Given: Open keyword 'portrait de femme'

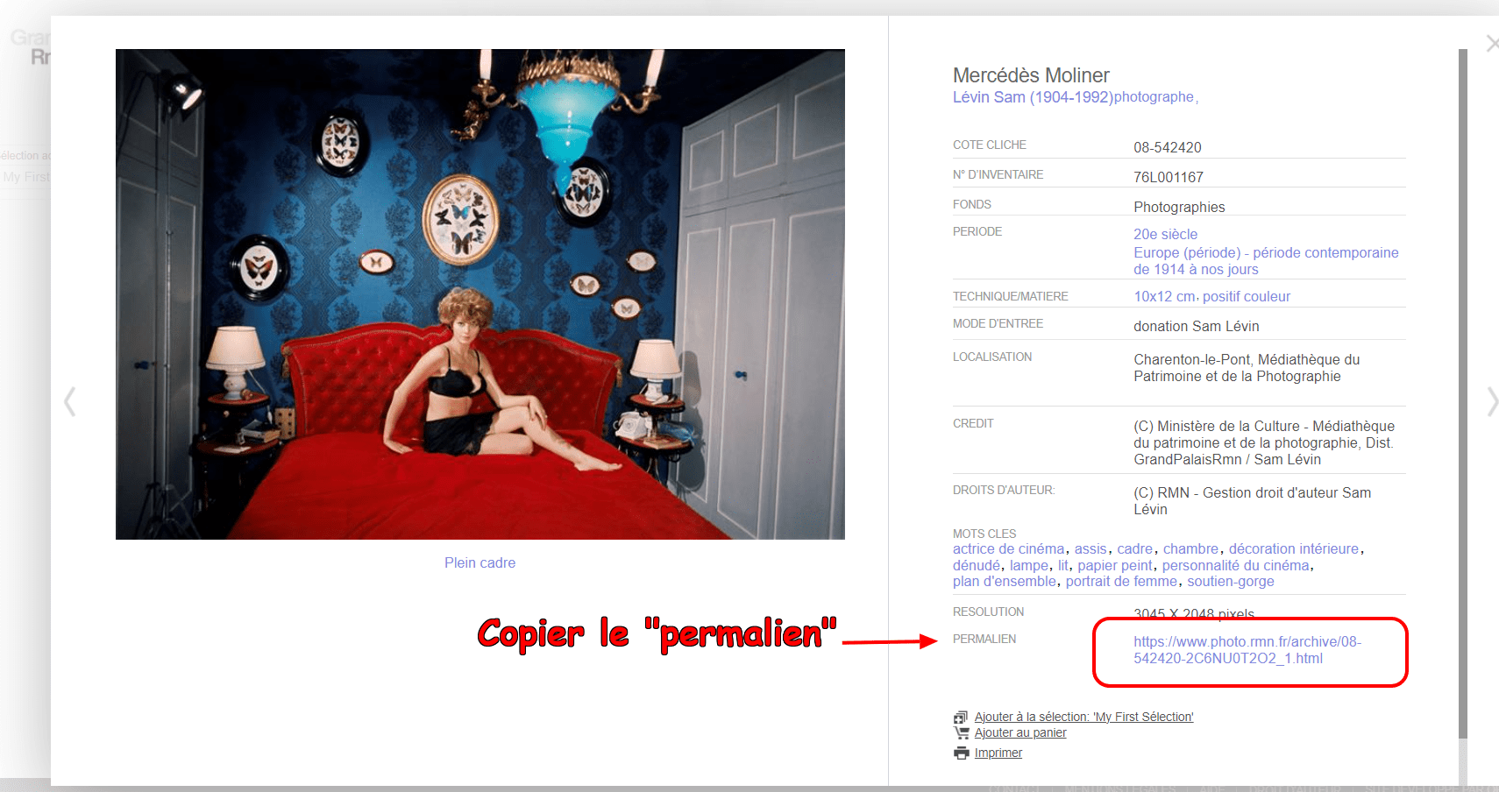Looking at the screenshot, I should pos(1121,582).
